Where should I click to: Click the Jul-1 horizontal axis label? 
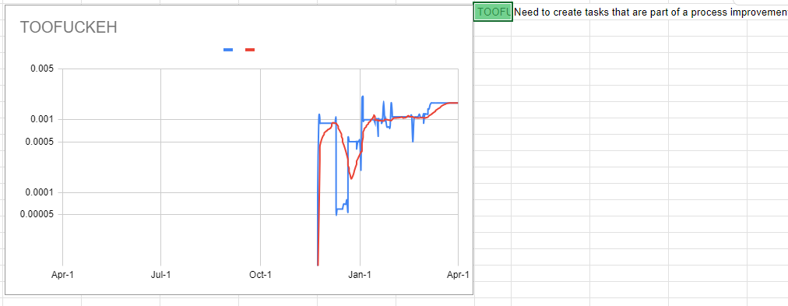point(161,275)
